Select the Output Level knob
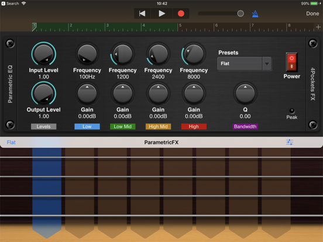 pos(44,94)
